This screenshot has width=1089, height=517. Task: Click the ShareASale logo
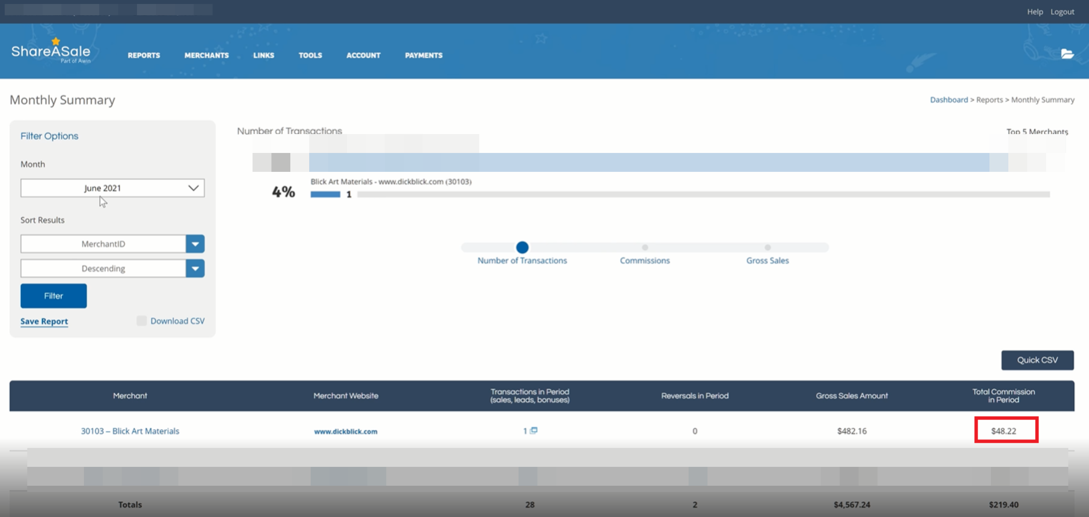point(51,51)
